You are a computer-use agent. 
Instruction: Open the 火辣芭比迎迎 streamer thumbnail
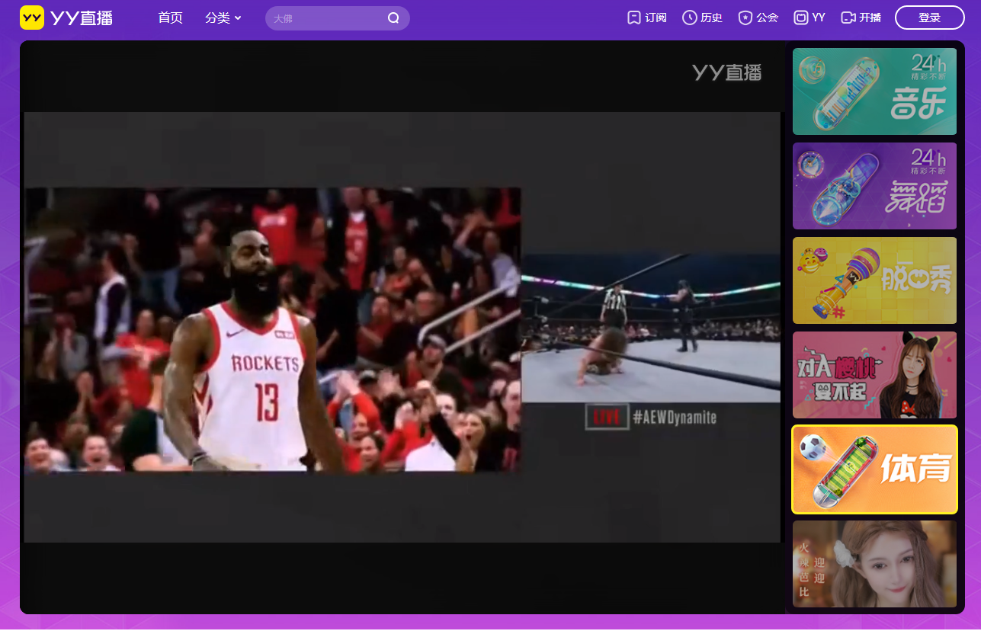click(x=874, y=564)
